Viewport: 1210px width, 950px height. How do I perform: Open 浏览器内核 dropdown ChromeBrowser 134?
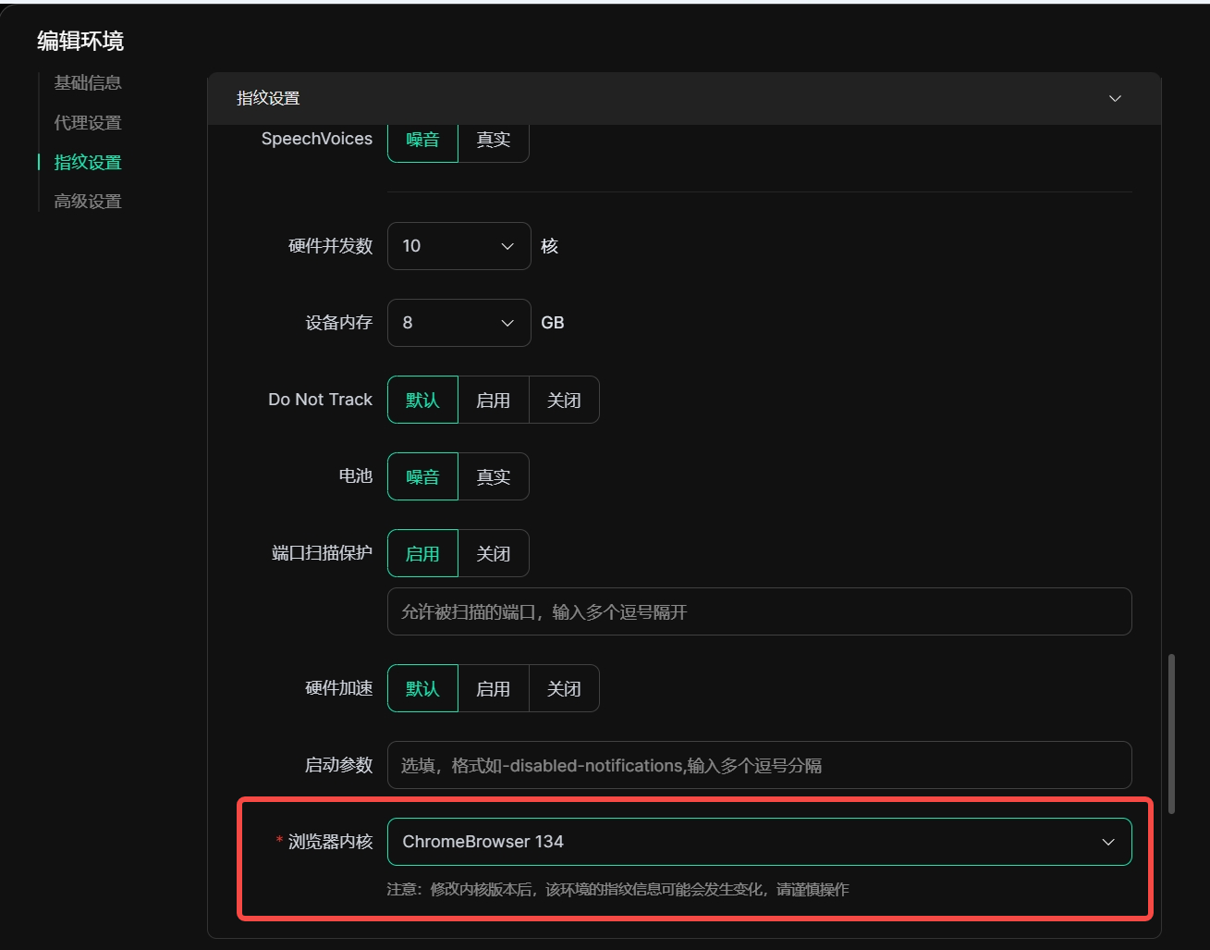[x=760, y=842]
